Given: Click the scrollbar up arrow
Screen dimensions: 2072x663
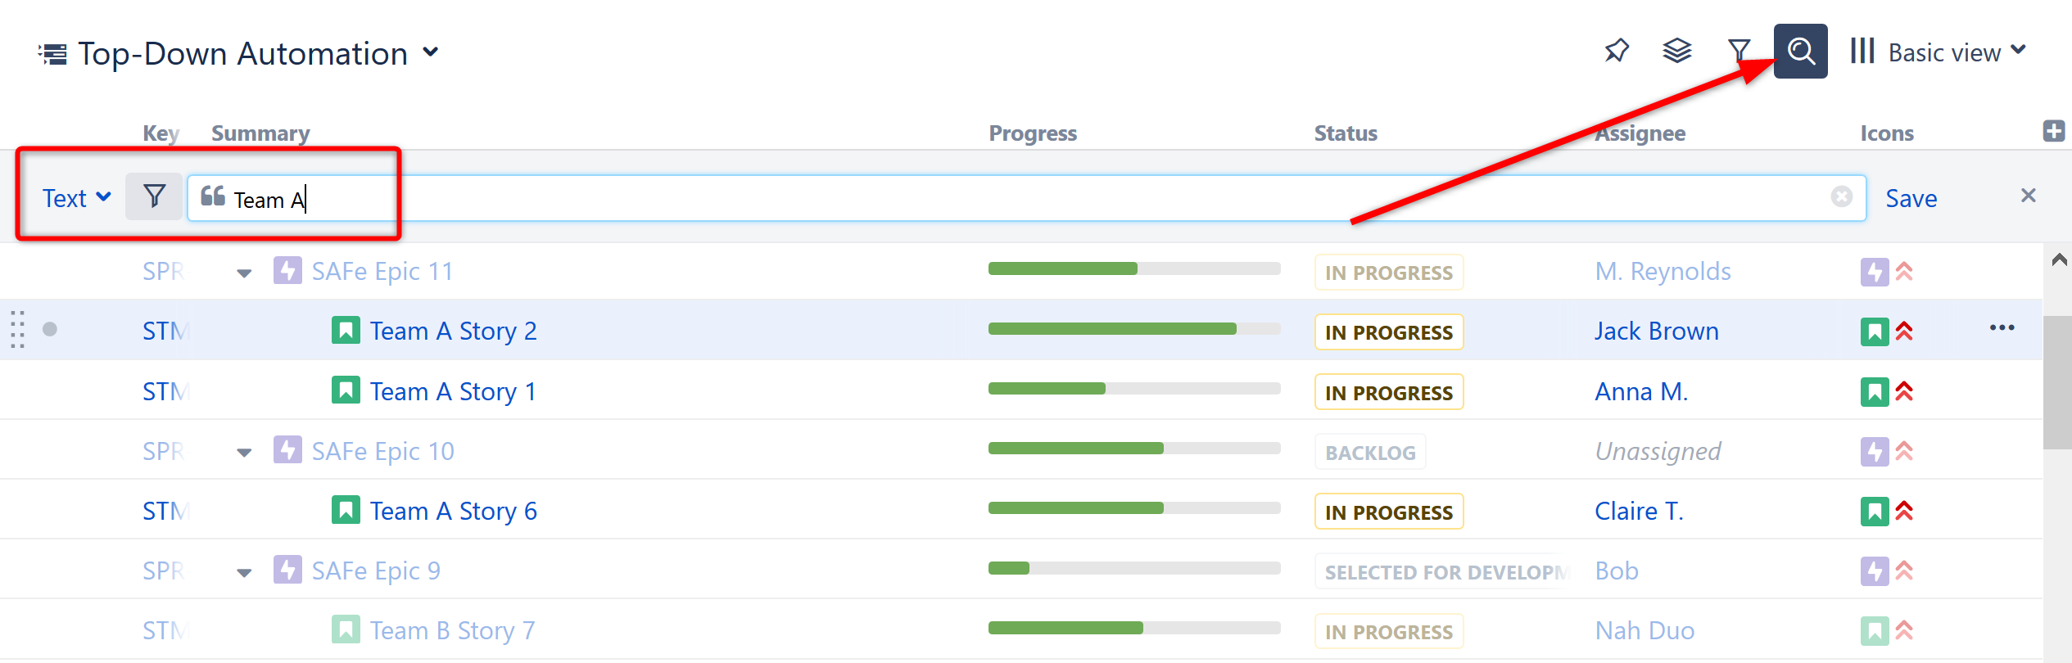Looking at the screenshot, I should [2059, 260].
